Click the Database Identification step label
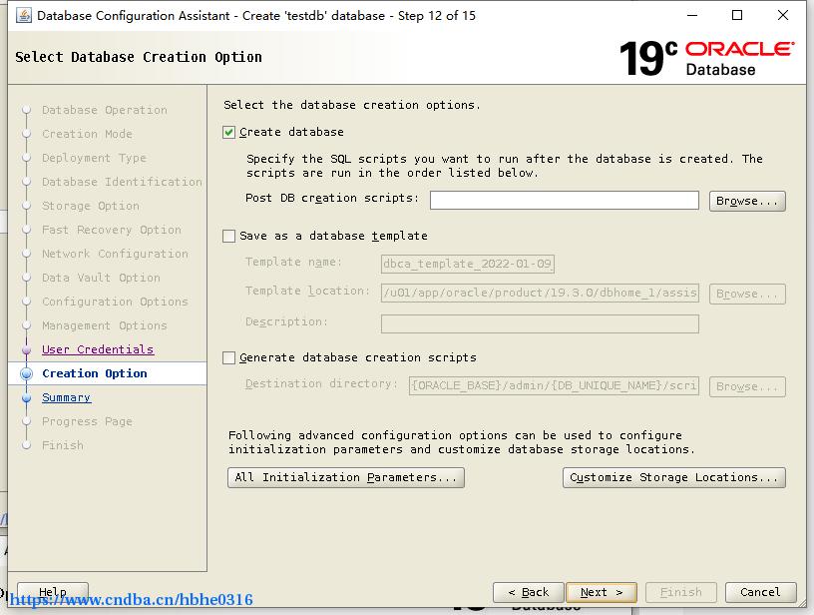Image resolution: width=814 pixels, height=615 pixels. (122, 182)
